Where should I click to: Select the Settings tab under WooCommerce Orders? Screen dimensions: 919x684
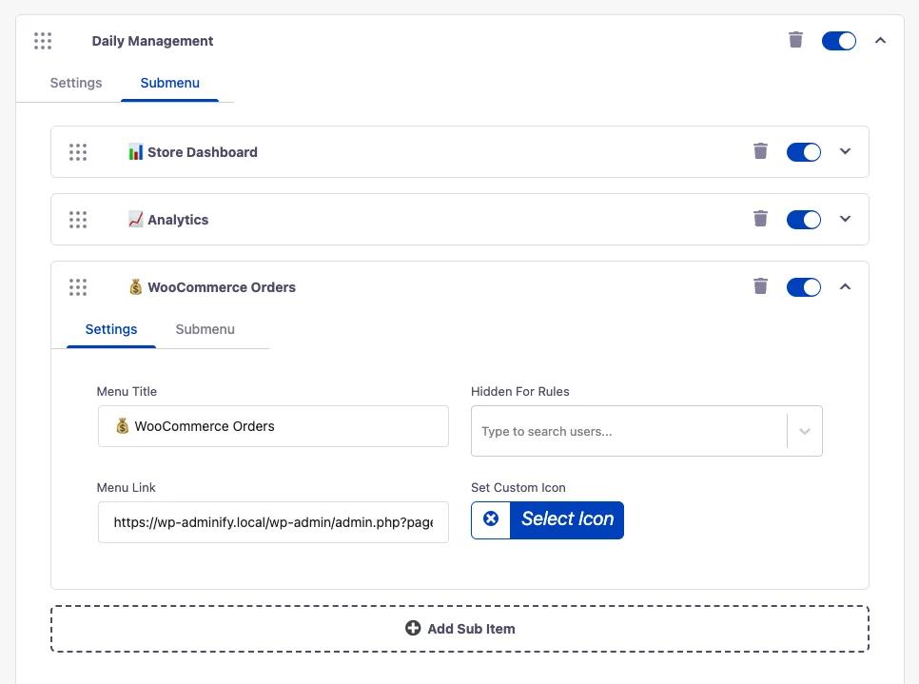110,329
